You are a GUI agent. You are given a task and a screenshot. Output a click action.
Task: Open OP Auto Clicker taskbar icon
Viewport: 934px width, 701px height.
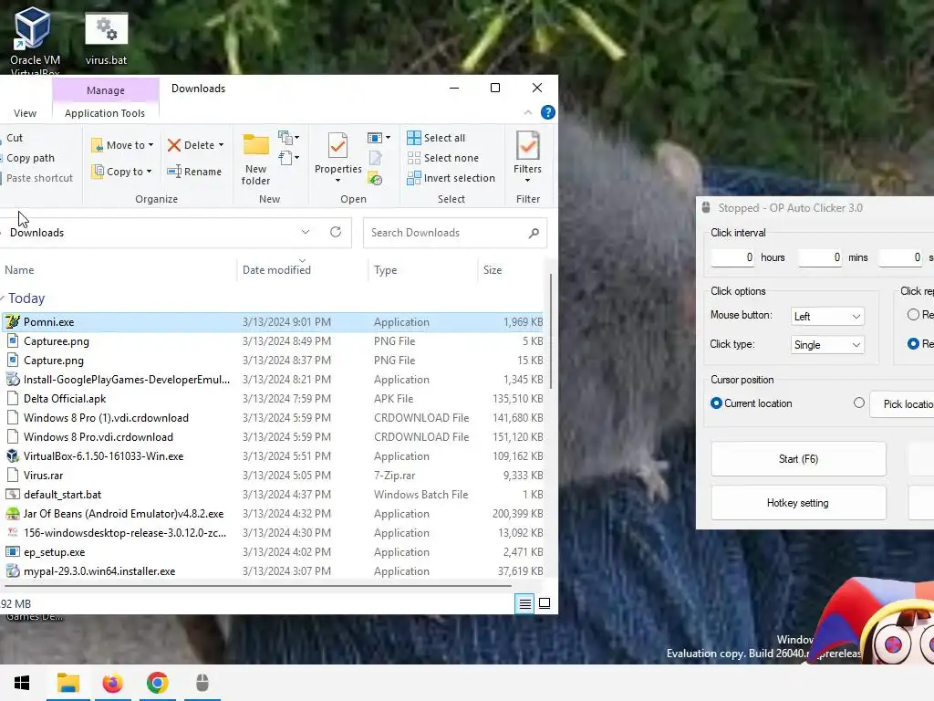point(202,683)
